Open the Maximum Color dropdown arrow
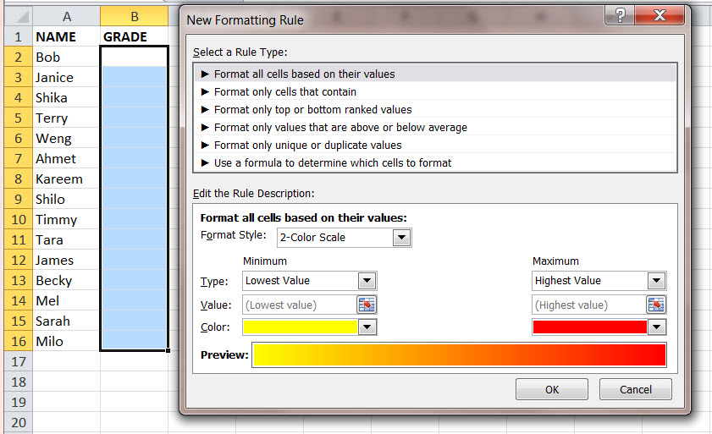 [657, 327]
